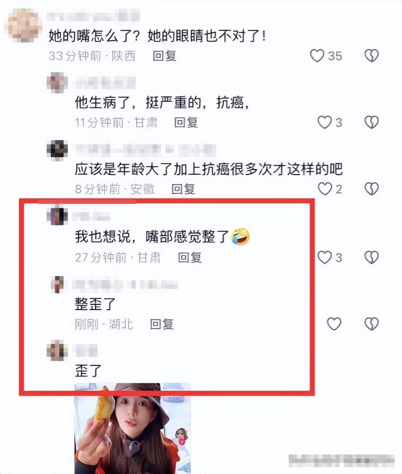Like the 安徽 reply with 2 likes
402x474 pixels.
[x=325, y=189]
